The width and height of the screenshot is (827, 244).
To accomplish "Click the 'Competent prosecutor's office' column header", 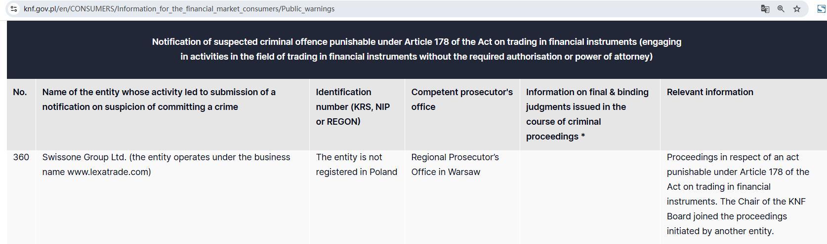I will (x=462, y=100).
